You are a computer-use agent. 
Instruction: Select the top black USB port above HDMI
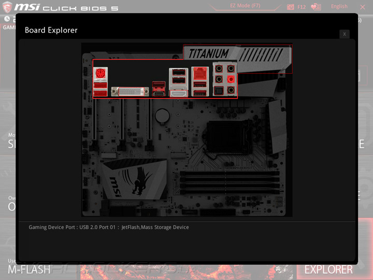[179, 72]
